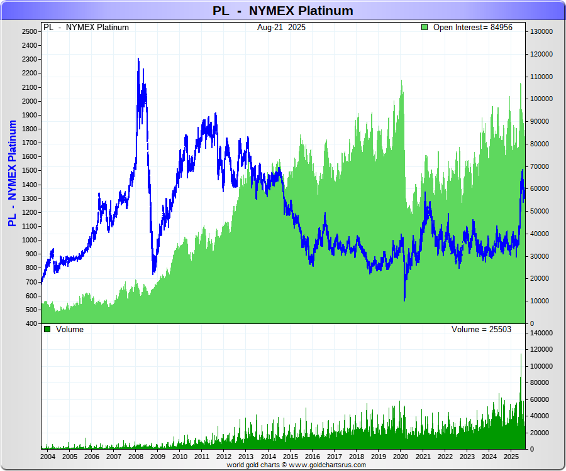Click the 60000 volume axis label

540,399
